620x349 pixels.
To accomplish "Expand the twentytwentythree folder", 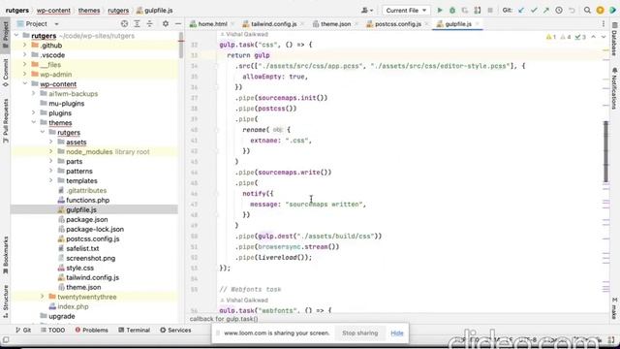I will pos(43,297).
